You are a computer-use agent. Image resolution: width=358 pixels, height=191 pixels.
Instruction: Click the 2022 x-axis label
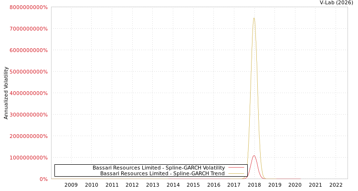click(x=336, y=185)
